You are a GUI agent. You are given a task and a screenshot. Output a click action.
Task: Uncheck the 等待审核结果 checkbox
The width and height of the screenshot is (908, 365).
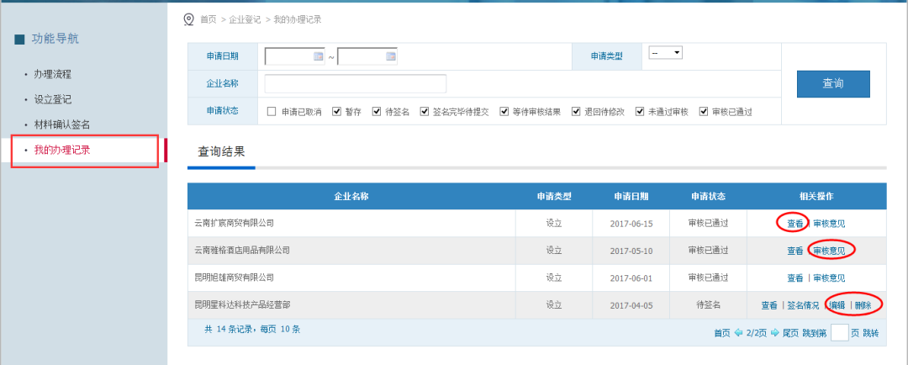(x=504, y=112)
